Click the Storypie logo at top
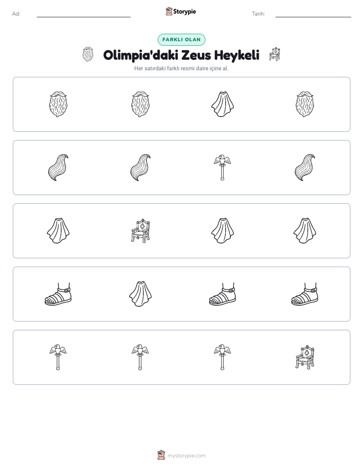363x470 pixels. 181,11
